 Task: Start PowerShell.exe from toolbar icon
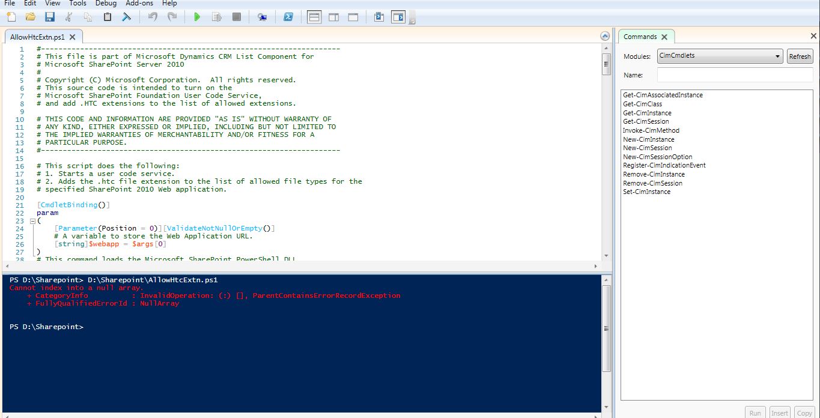(x=288, y=17)
